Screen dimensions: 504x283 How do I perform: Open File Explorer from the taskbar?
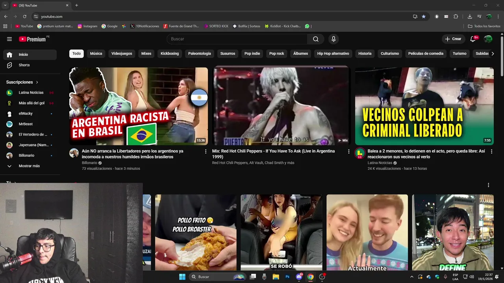pos(276,277)
